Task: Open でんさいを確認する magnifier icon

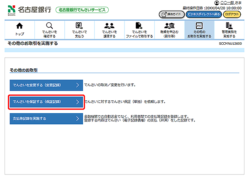Action: click(x=49, y=26)
